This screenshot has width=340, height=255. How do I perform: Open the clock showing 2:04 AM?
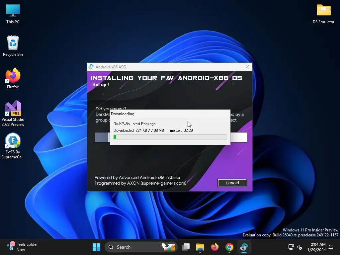pos(316,247)
